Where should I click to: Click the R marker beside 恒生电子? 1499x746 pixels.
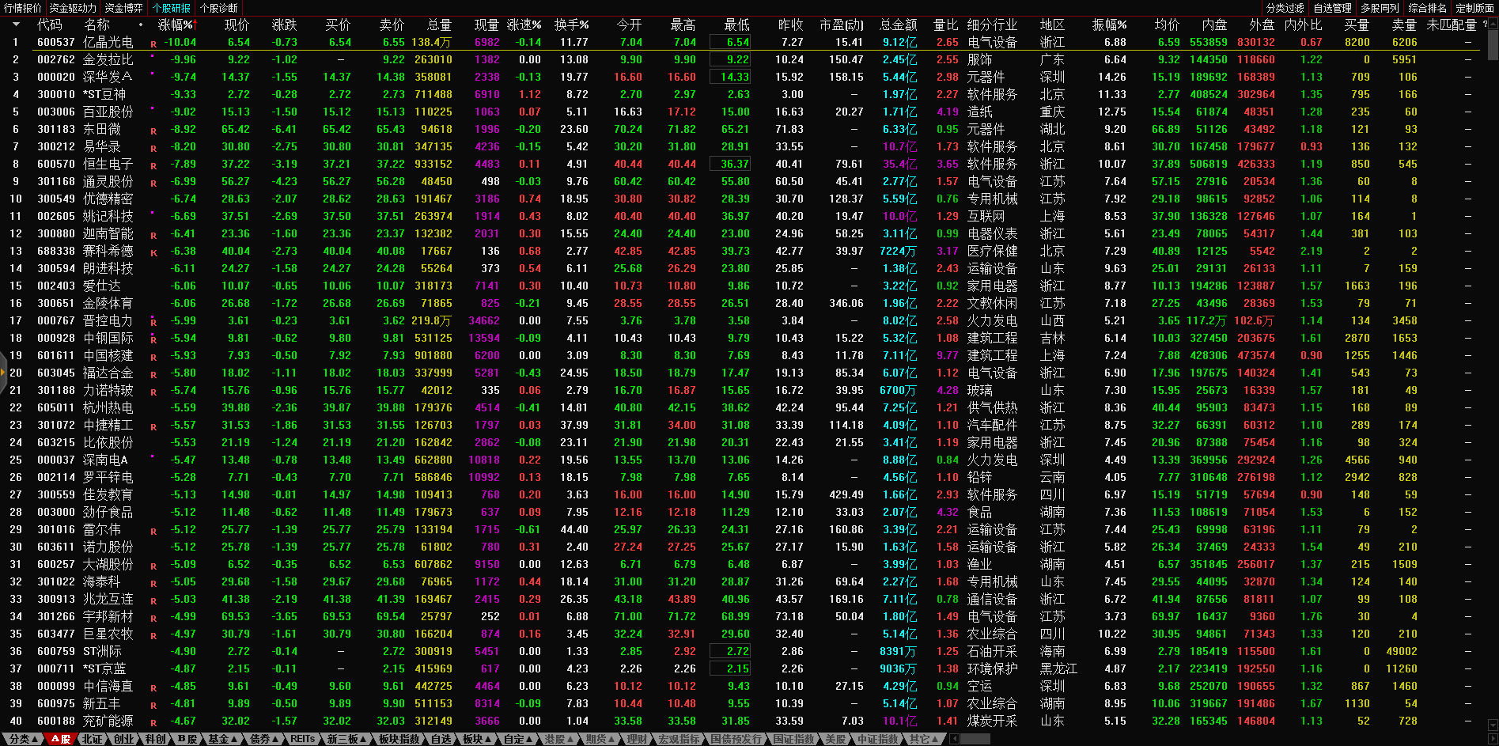coord(153,166)
